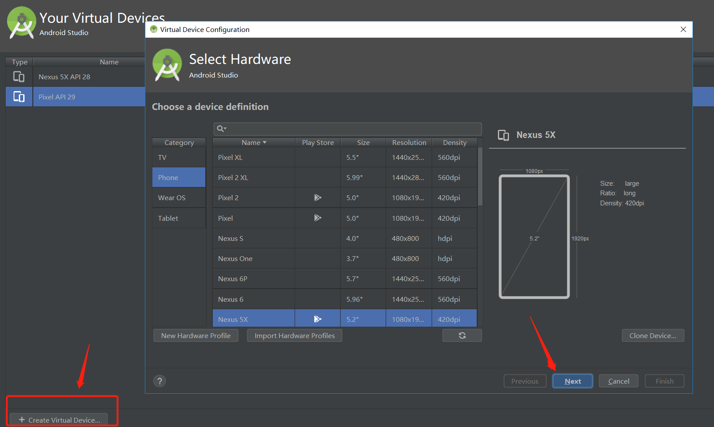Click the Cancel button

coord(619,381)
